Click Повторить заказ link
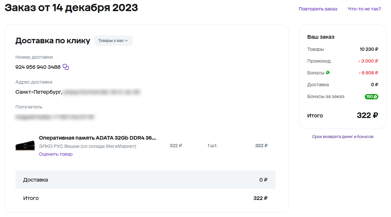Screen dimensions: 391x217 318,9
